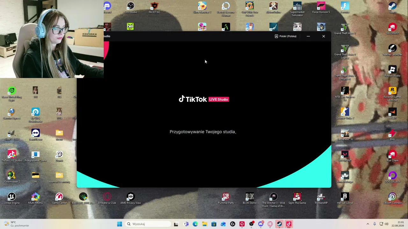Click the Blitz desktop icon

392,135
